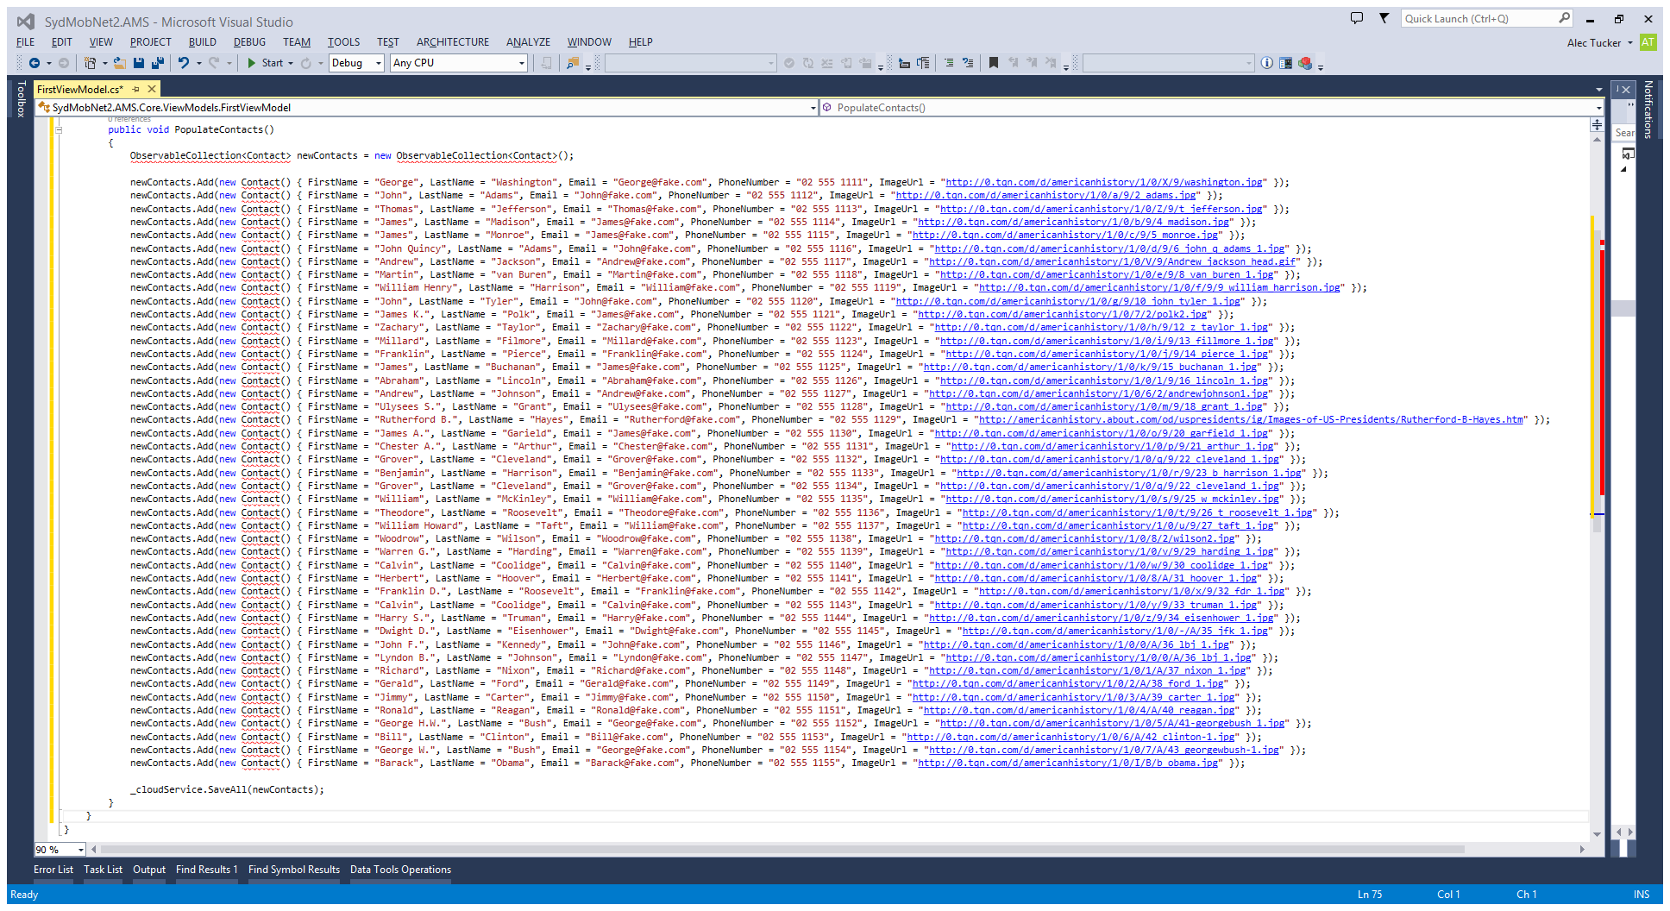Expand the Alec Tucker account dropdown
Image resolution: width=1670 pixels, height=911 pixels.
[1630, 43]
